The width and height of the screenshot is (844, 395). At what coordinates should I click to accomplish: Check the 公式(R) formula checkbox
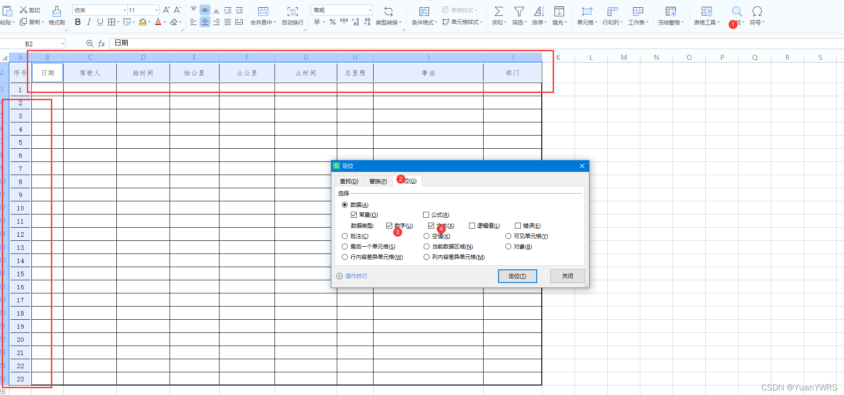tap(426, 215)
